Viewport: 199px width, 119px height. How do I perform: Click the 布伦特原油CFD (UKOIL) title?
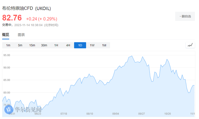(x=26, y=8)
